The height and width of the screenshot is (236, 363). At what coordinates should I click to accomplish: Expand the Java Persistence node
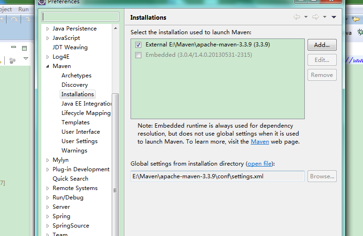tap(47, 29)
